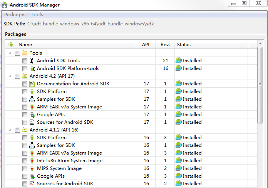Click revision 16 of Platform-tools
This screenshot has width=268, height=188.
[x=165, y=68]
